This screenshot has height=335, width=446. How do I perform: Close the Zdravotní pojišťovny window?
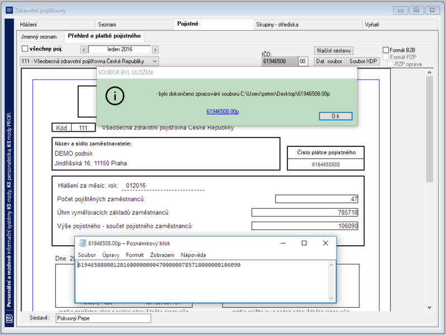(x=432, y=11)
